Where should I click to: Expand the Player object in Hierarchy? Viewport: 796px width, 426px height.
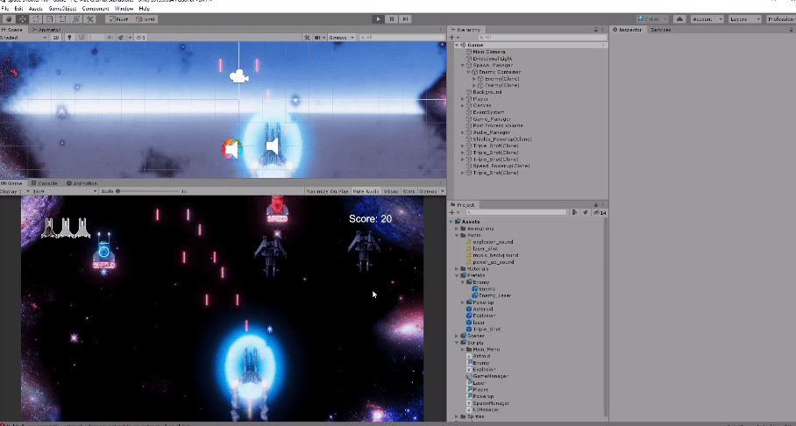pos(463,98)
